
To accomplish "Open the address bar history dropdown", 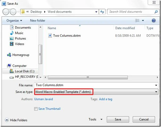I will click(x=96, y=12).
